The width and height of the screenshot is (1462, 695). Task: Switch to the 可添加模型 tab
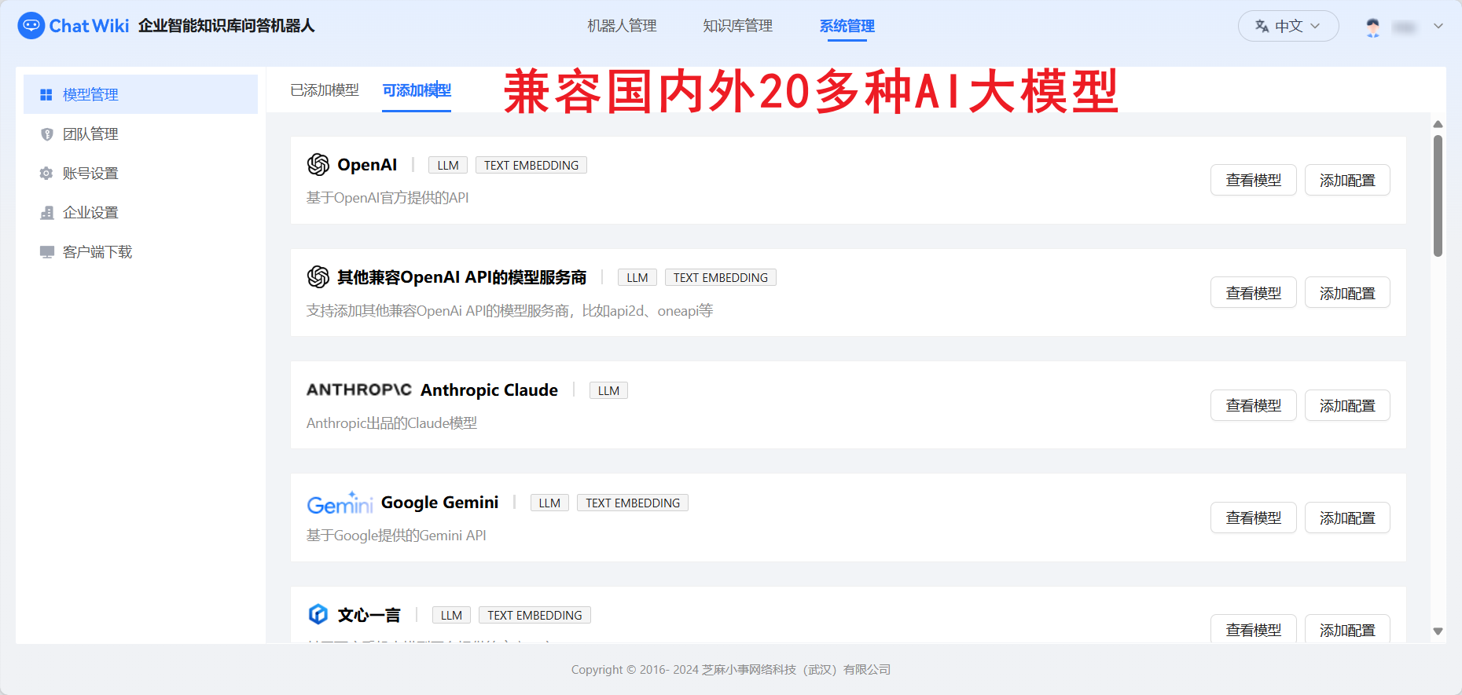[x=417, y=90]
